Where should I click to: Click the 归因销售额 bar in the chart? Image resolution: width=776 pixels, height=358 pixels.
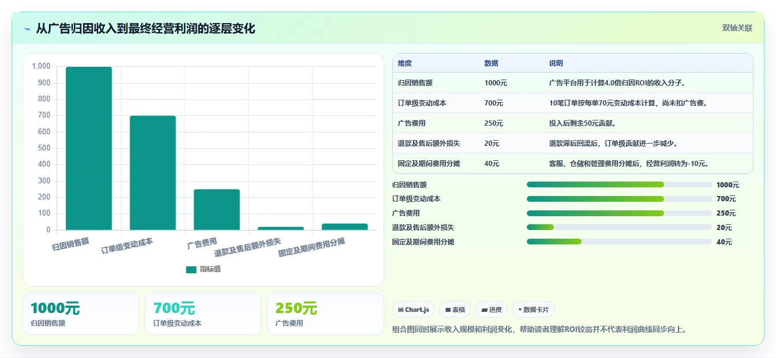point(89,148)
